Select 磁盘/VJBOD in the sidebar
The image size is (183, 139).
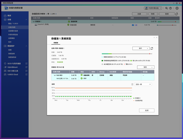13,23
